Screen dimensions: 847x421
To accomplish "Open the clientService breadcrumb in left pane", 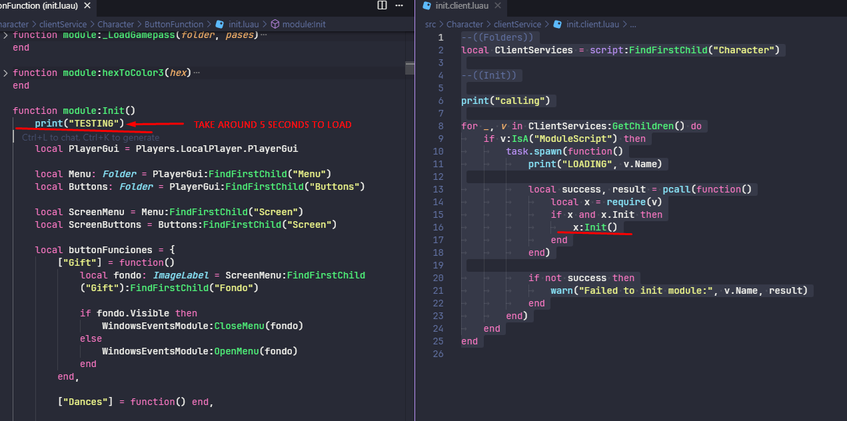I will point(62,24).
